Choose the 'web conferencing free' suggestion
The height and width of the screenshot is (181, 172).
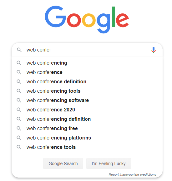click(x=87, y=129)
